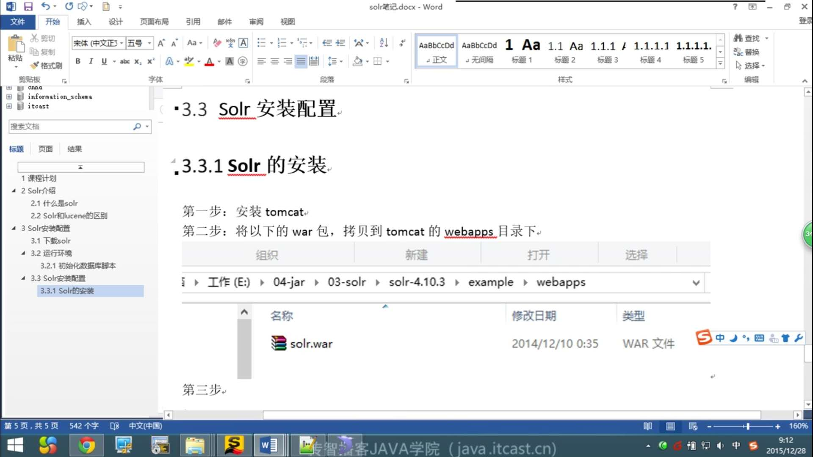Collapse the 3.2 运行环境 heading

pyautogui.click(x=23, y=253)
